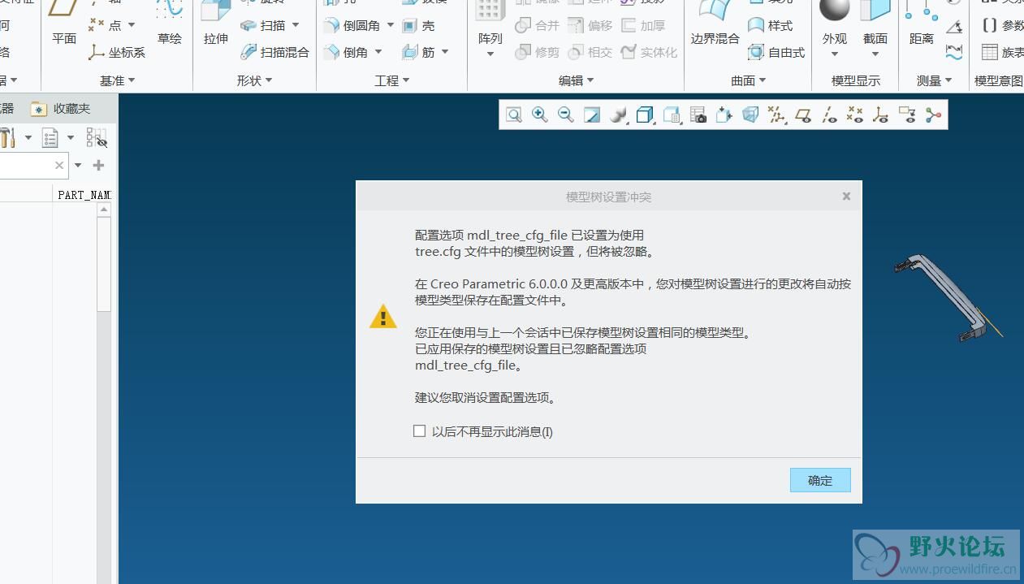
Task: Expand the 编辑 group menu
Action: tap(577, 80)
